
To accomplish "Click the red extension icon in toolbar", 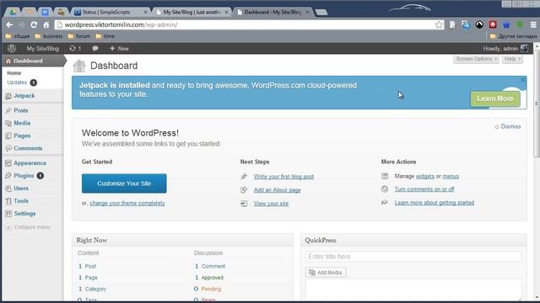I will [x=493, y=24].
